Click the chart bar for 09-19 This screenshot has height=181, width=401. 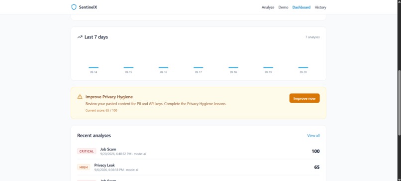[268, 67]
